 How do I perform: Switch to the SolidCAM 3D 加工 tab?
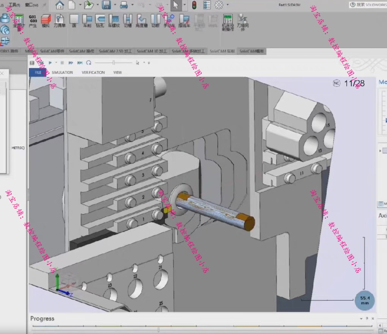click(x=152, y=51)
